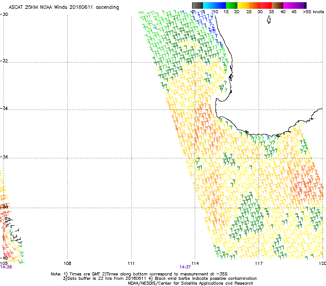Image resolution: width=326 pixels, height=286 pixels.
Task: Click the '40' legend speed label
Action: 283,12
